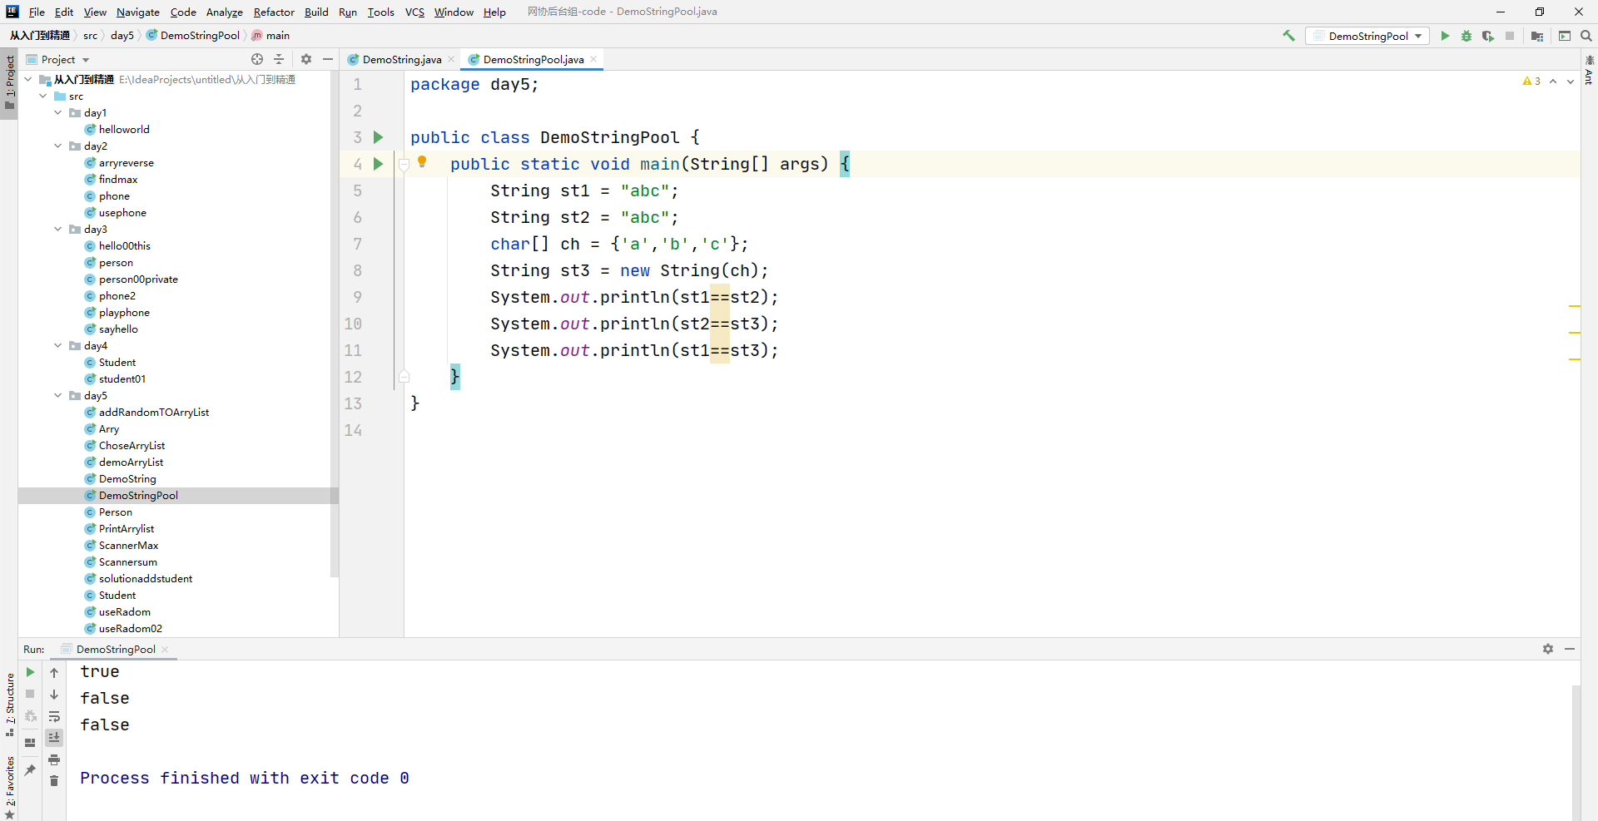
Task: Click the stop icon in top toolbar
Action: 1510,36
